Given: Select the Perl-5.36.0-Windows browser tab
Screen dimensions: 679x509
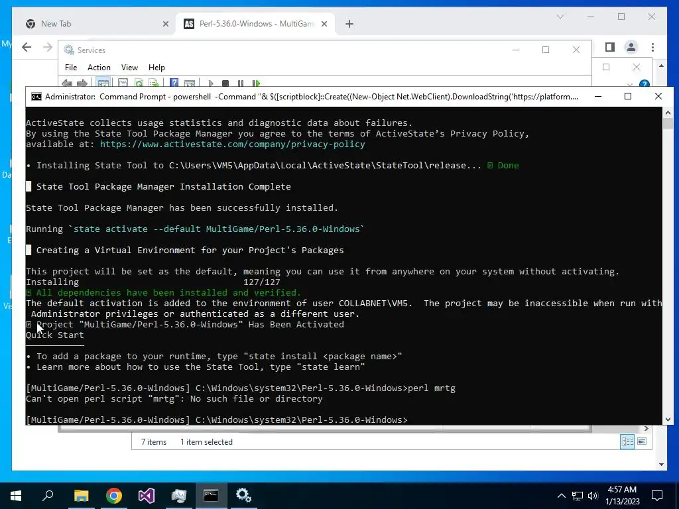Looking at the screenshot, I should [x=255, y=24].
